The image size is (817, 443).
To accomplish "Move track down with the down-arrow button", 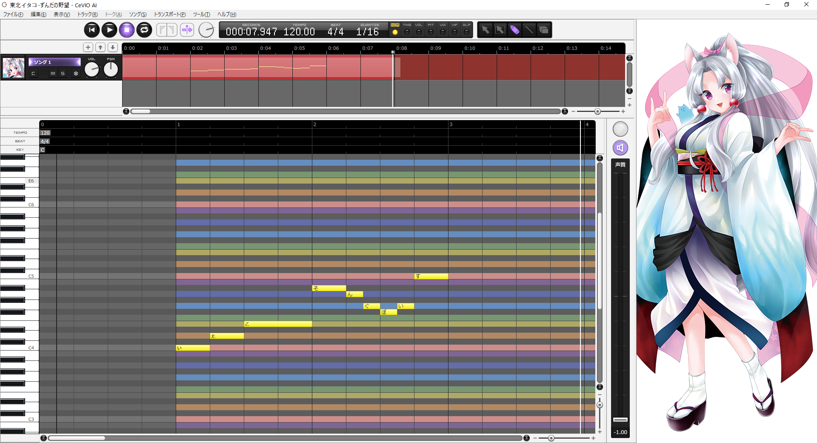I will click(x=113, y=47).
